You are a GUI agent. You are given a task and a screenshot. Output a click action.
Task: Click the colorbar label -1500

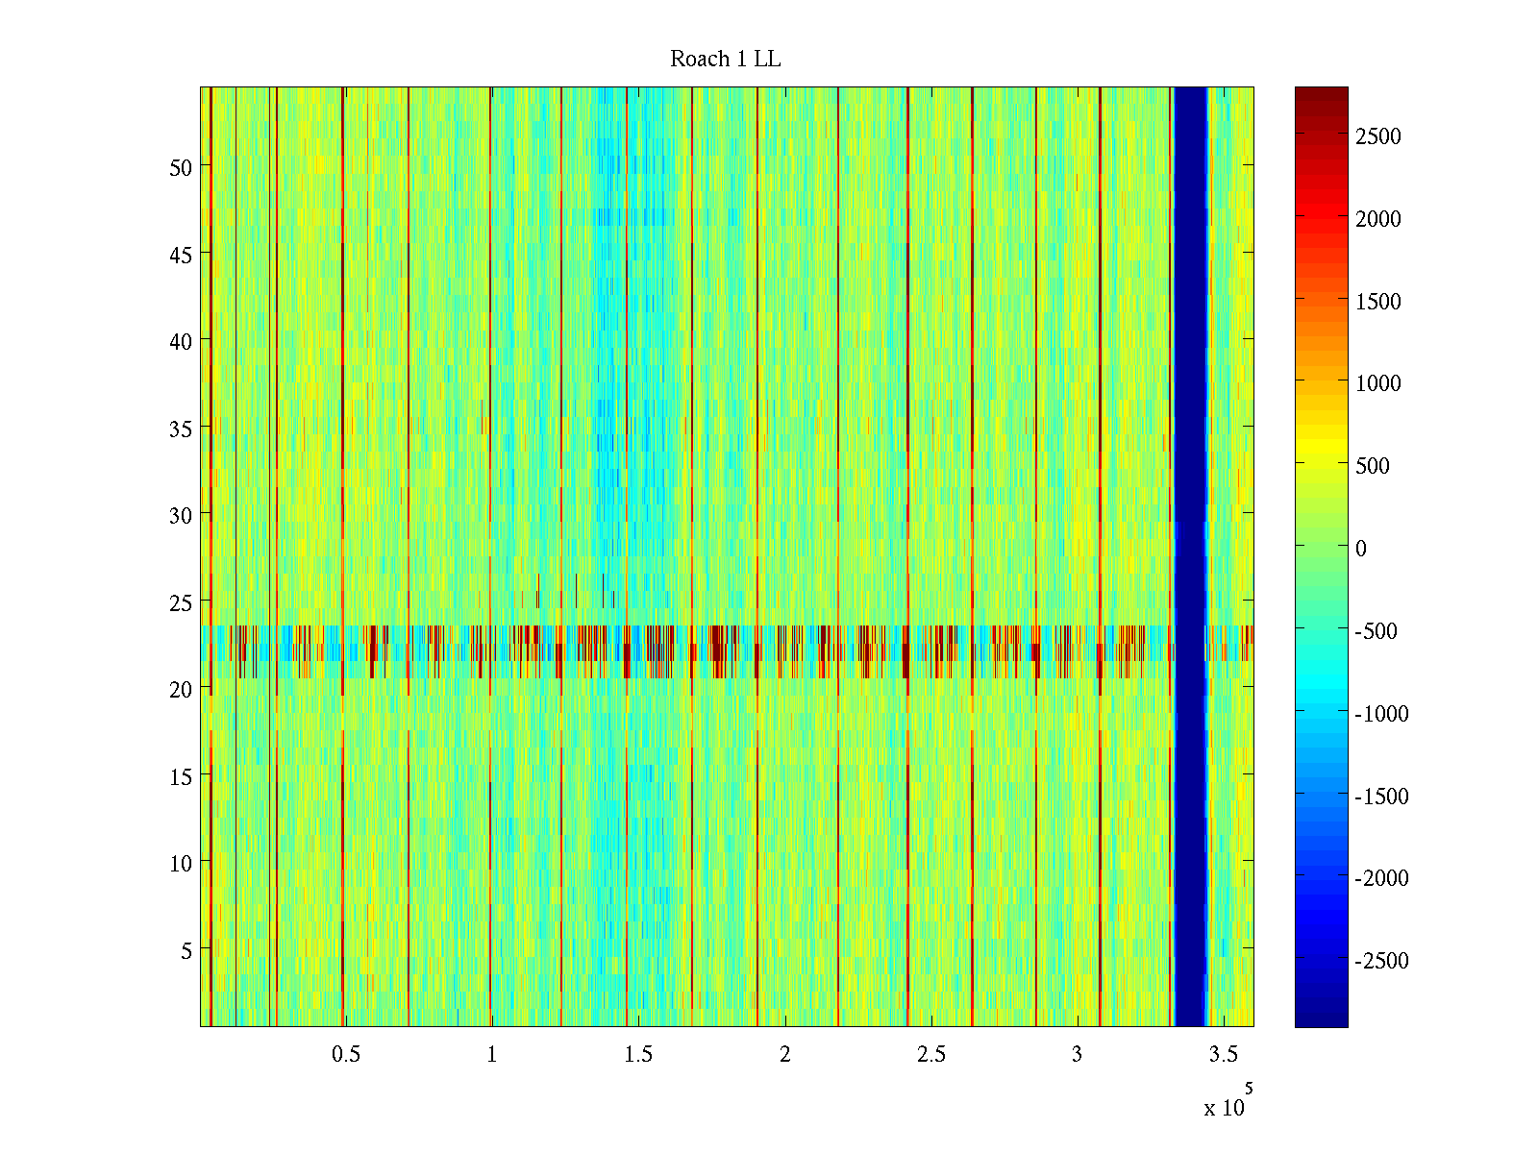pos(1381,797)
